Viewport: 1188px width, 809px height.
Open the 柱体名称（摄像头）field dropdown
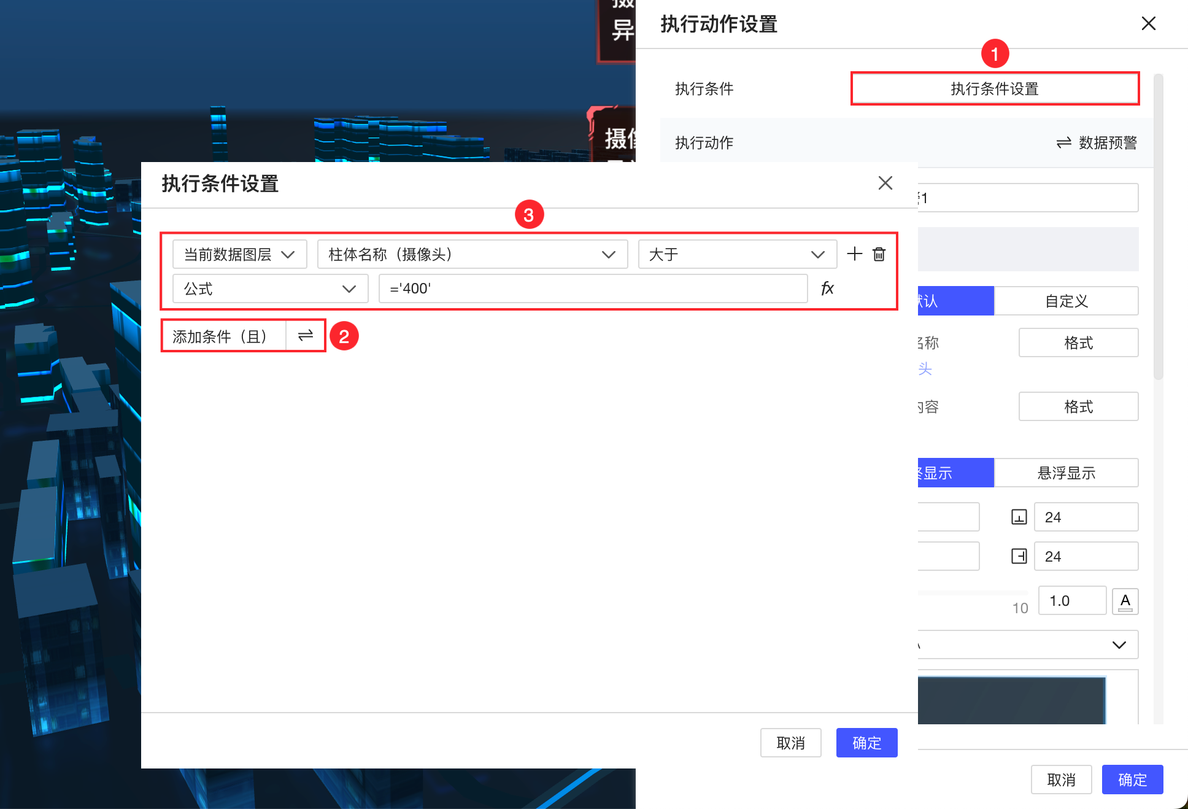[472, 254]
